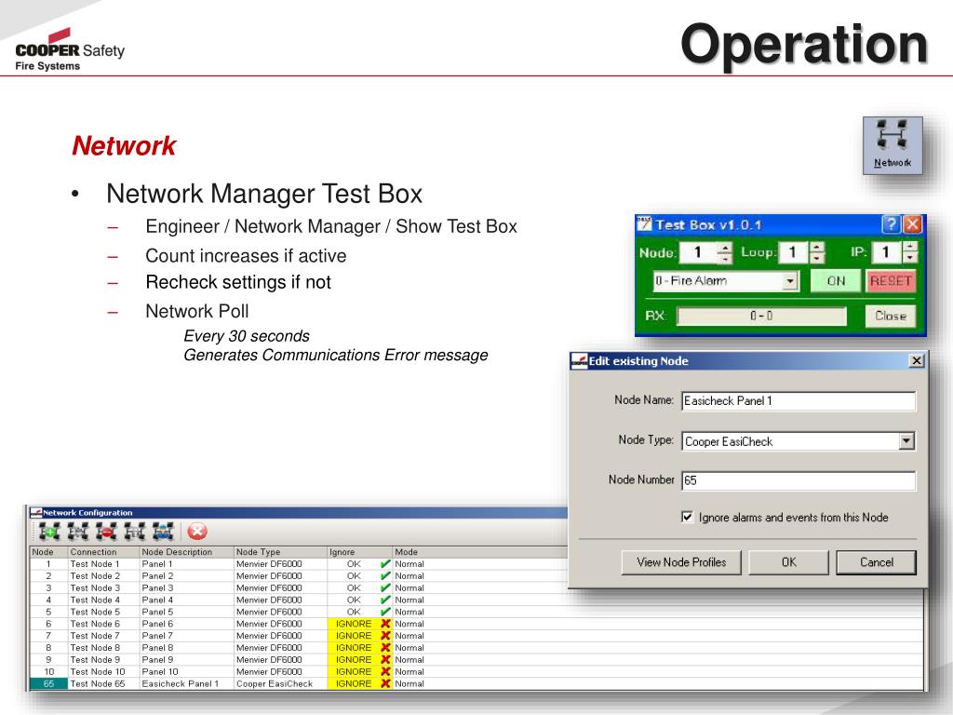Image resolution: width=953 pixels, height=715 pixels.
Task: Close the Test Box window with red X
Action: click(x=912, y=224)
